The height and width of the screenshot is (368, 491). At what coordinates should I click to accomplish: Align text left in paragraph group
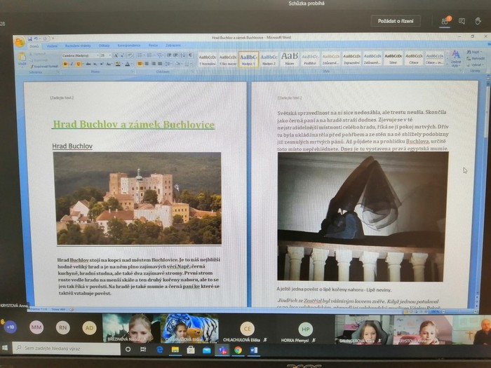pos(140,64)
